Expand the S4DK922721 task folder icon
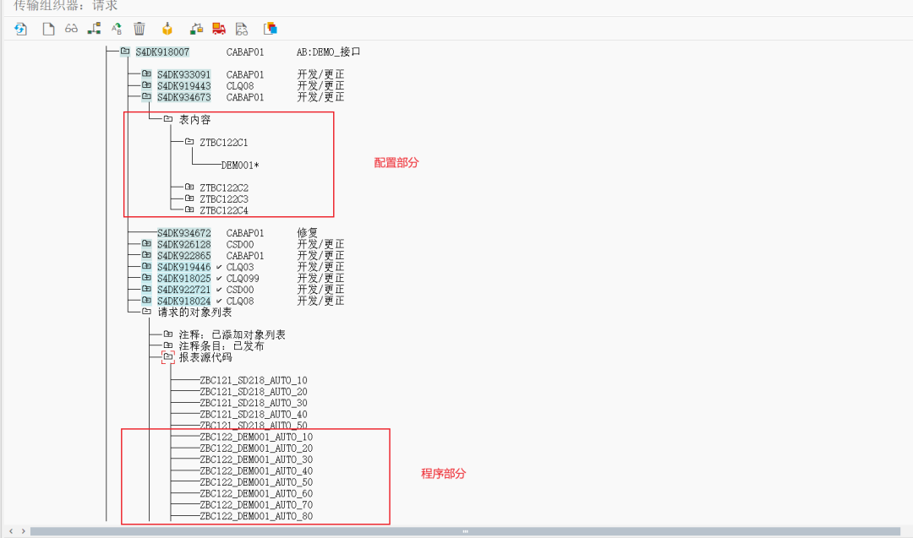Viewport: 913px width, 538px height. pos(147,289)
